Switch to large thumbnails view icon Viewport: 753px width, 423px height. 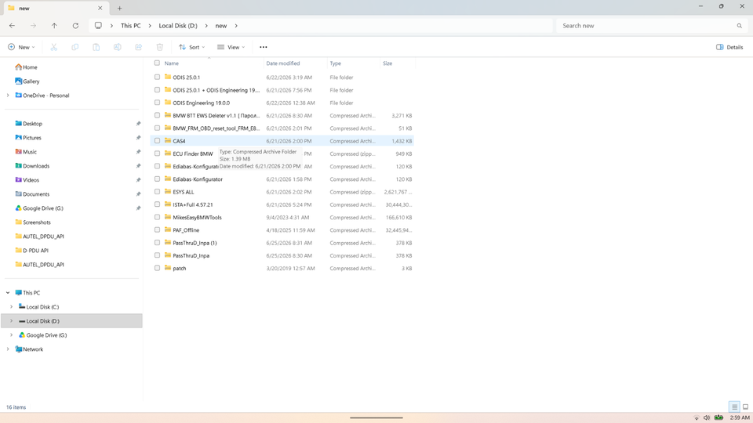point(745,407)
